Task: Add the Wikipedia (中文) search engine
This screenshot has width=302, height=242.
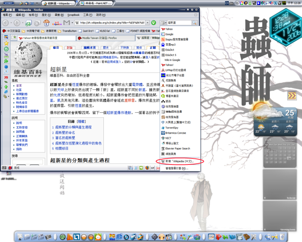Action: (180, 161)
